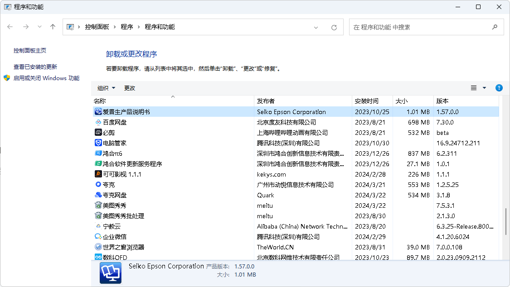510x287 pixels.
Task: Click the 鸿合软件更新服务程序 icon
Action: (x=98, y=163)
